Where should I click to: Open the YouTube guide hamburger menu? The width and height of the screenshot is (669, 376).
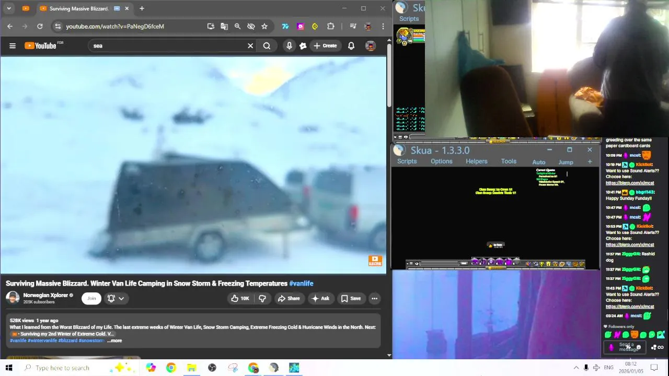[x=13, y=46]
